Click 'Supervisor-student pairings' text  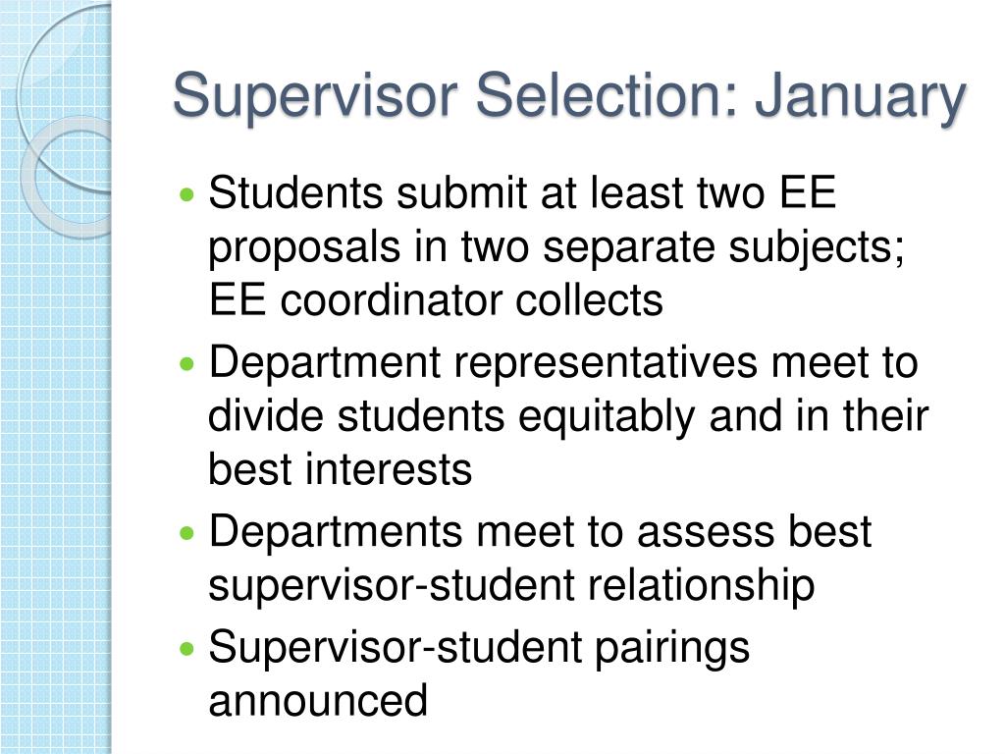tap(479, 648)
